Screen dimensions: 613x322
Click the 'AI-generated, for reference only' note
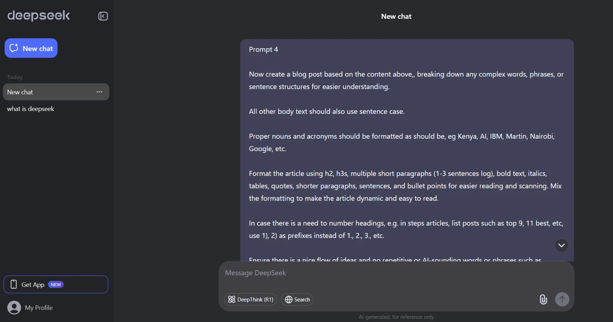[396, 317]
